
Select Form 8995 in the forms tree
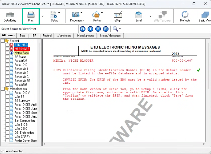click(x=21, y=85)
